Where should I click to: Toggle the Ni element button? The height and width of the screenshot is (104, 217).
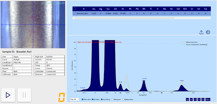point(199,99)
